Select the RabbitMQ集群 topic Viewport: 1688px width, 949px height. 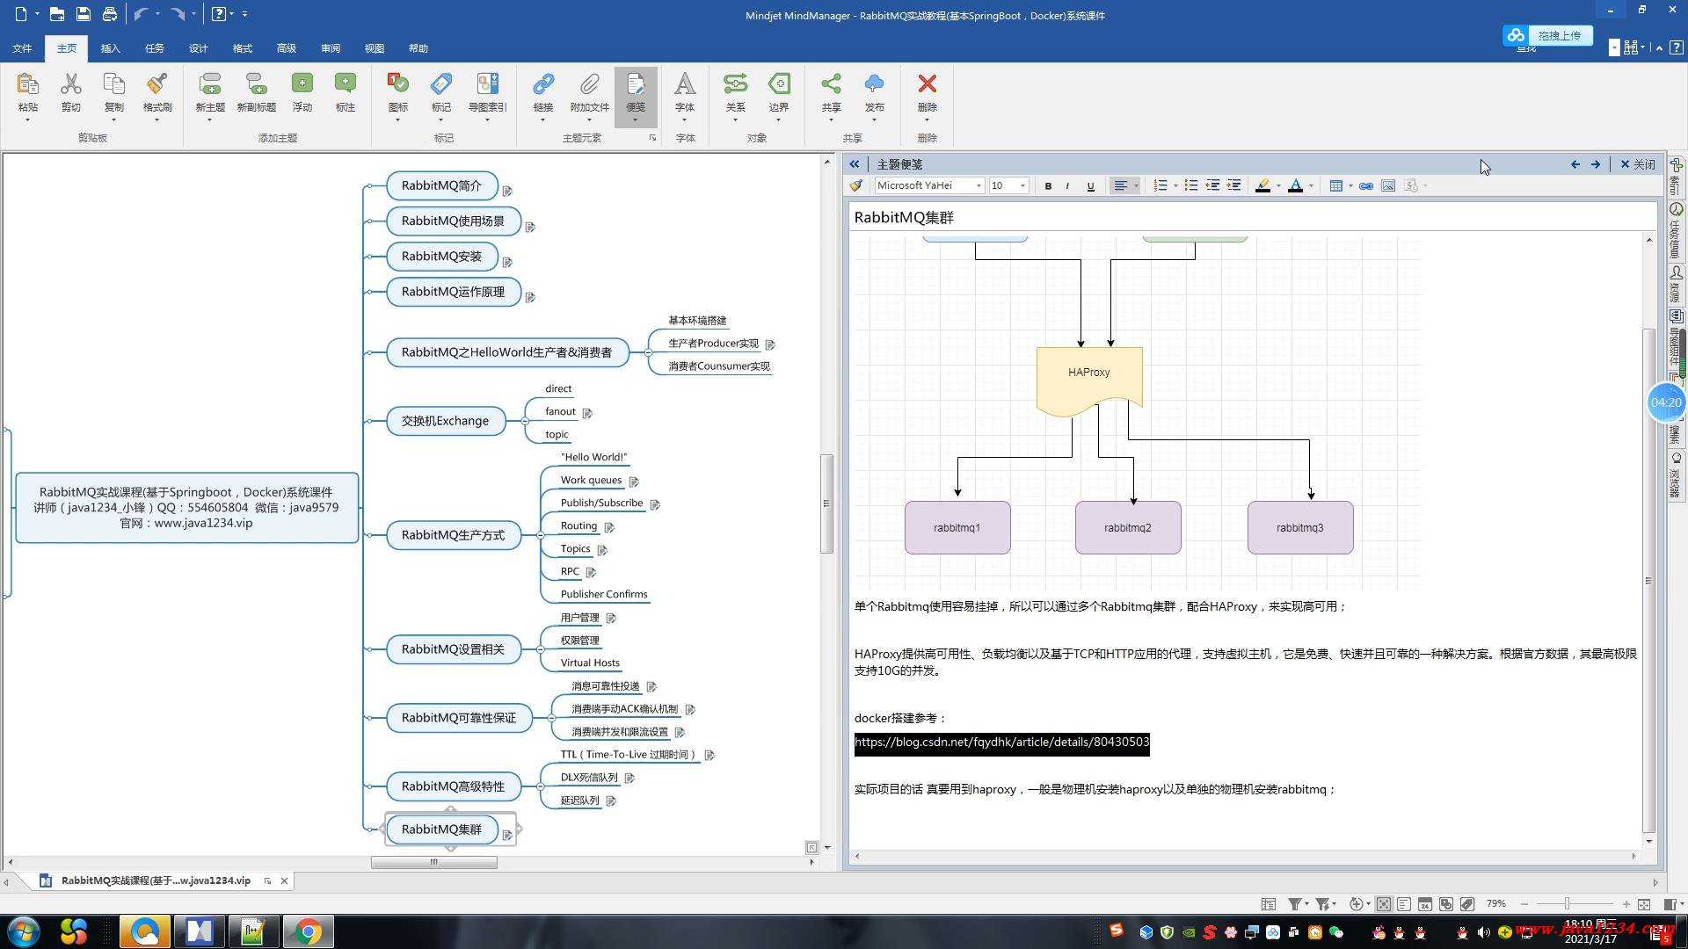(441, 829)
